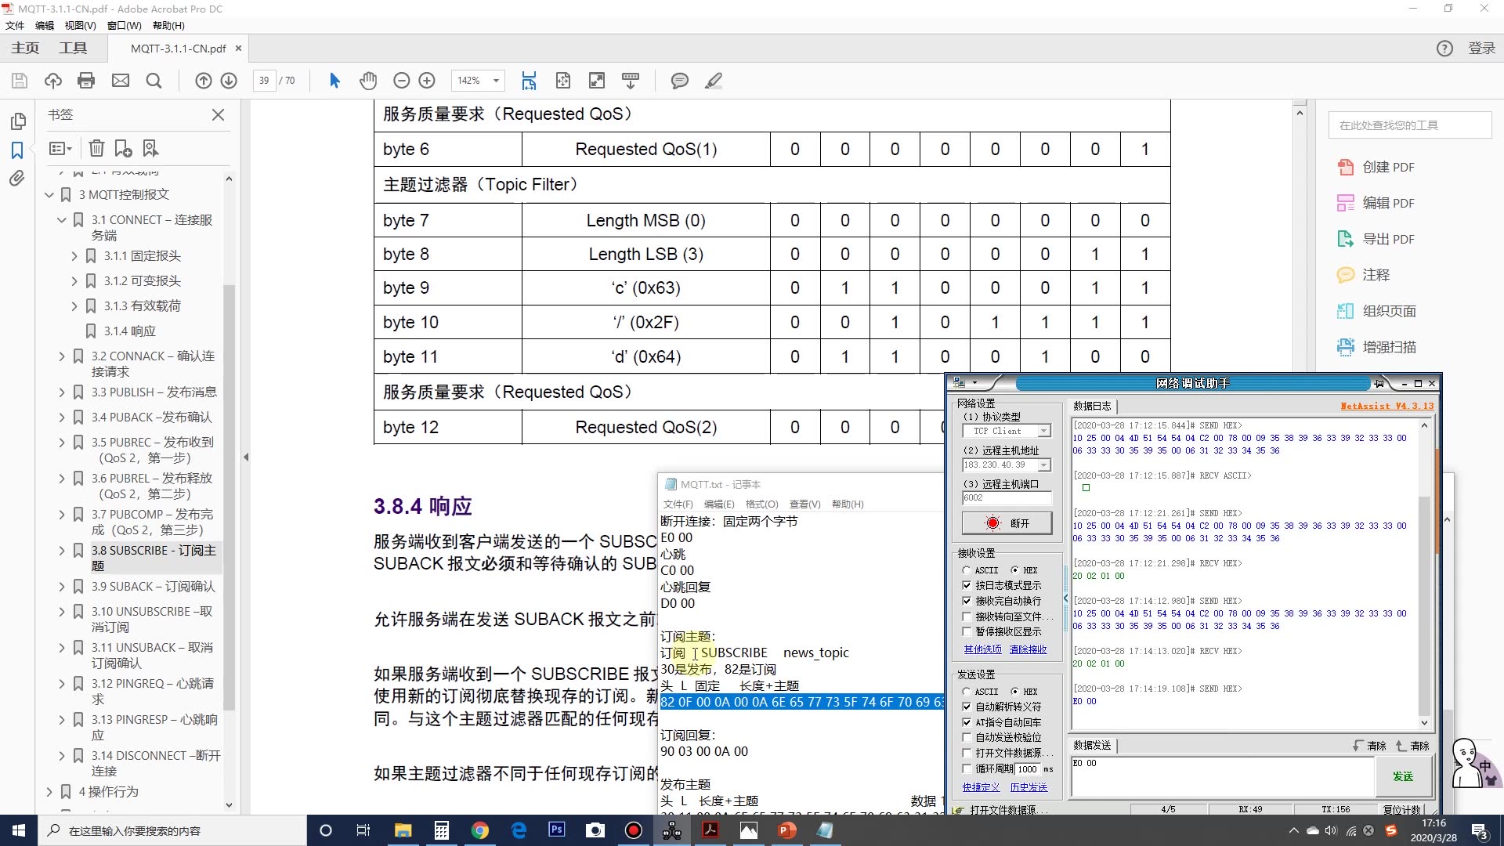Select ASCII mode in 发送设置
This screenshot has width=1504, height=846.
(x=968, y=692)
